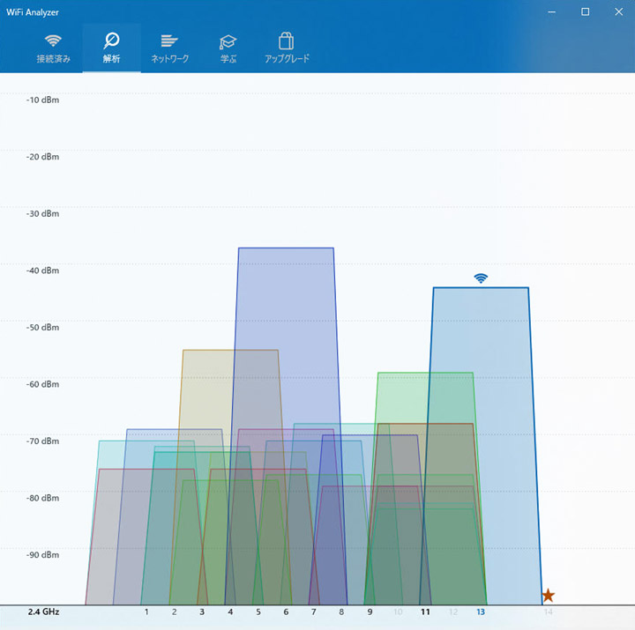Click the WiFi icon above the connected network
Screen dimensions: 635x630
point(481,278)
